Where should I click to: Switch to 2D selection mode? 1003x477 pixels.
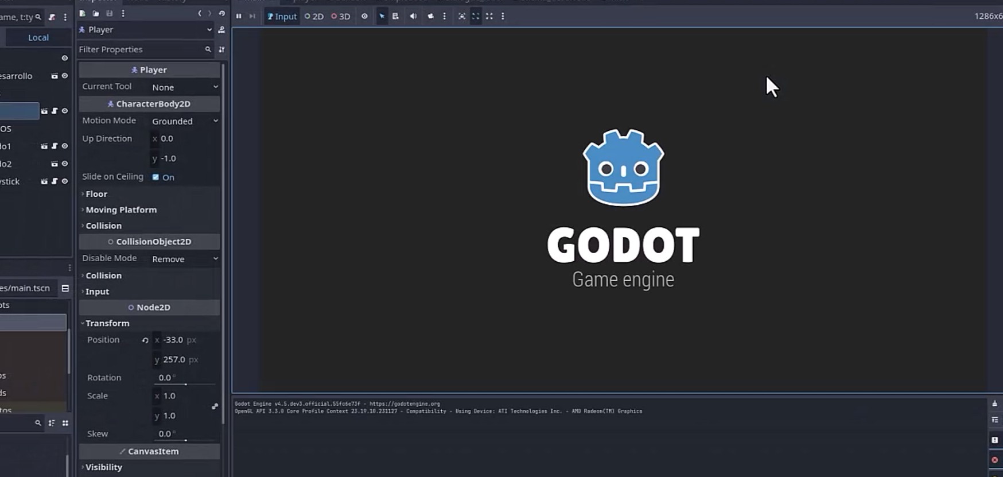(314, 16)
